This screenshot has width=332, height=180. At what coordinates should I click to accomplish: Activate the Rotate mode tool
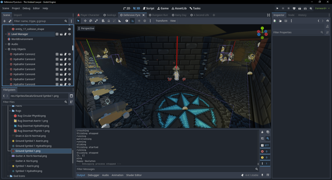click(91, 21)
